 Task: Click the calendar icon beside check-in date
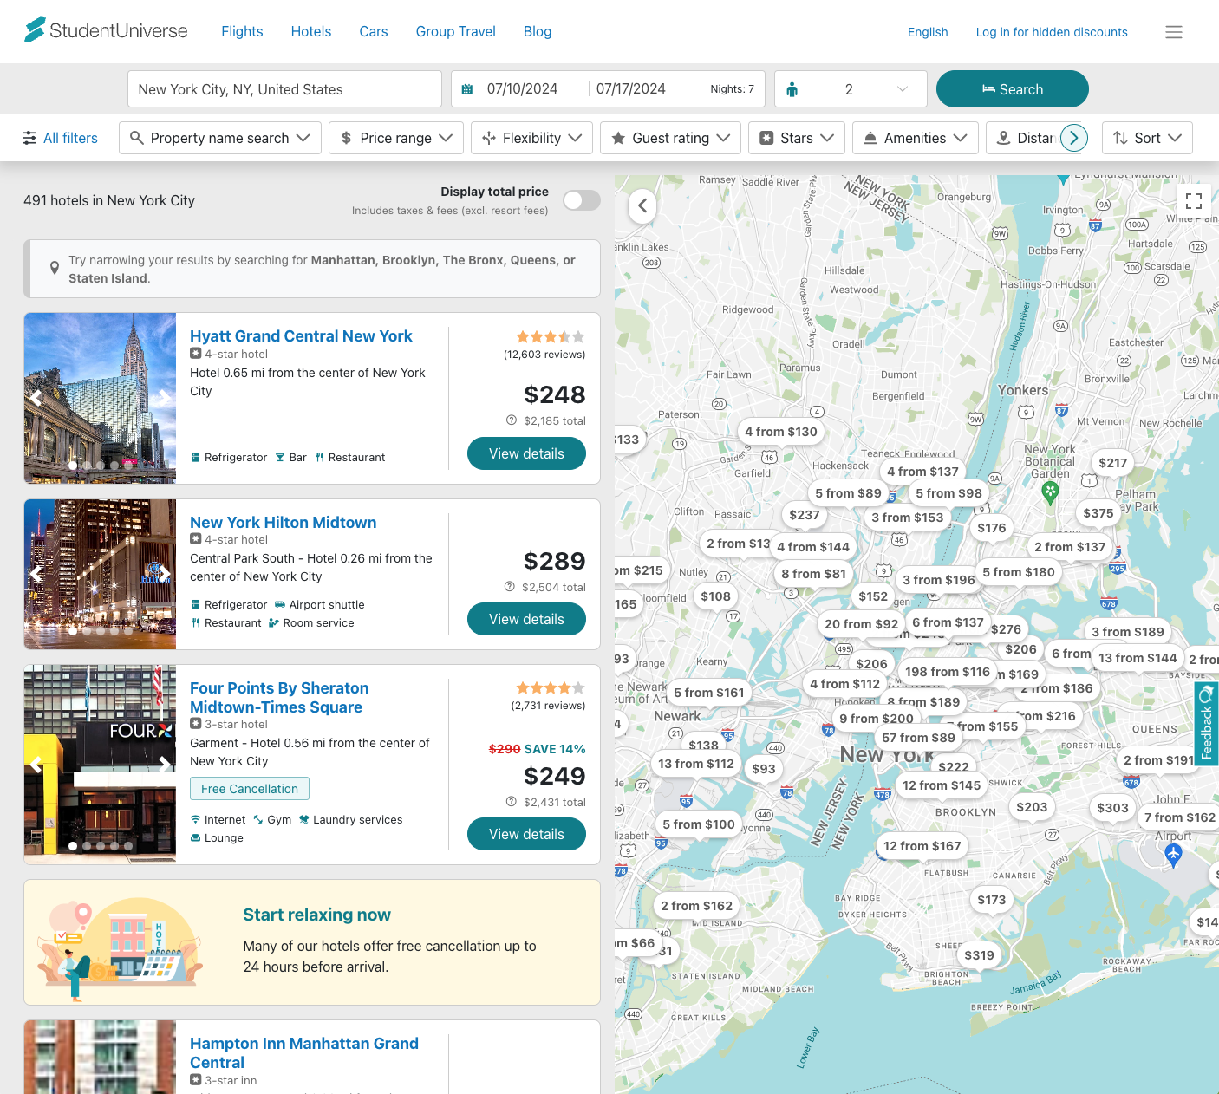pos(467,89)
